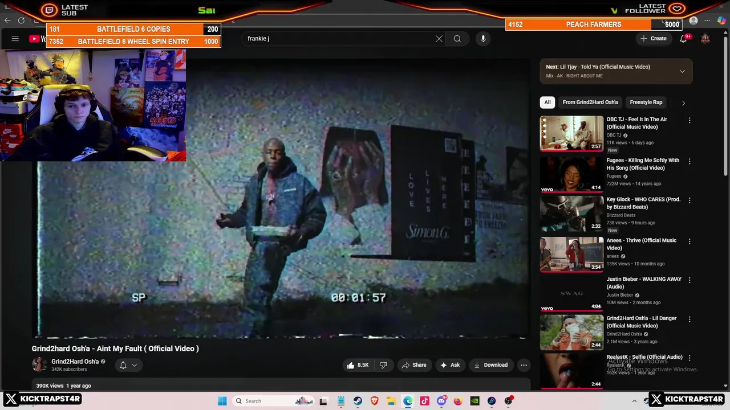Image resolution: width=730 pixels, height=410 pixels.
Task: Click OBC TJ channel name
Action: (614, 136)
